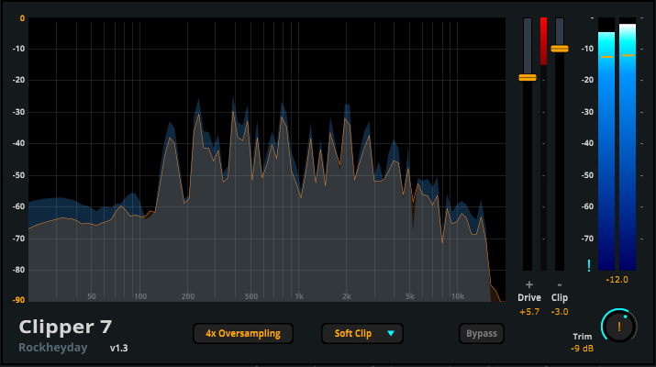The height and width of the screenshot is (367, 656).
Task: Click the Clip -3.0 value
Action: click(x=560, y=312)
